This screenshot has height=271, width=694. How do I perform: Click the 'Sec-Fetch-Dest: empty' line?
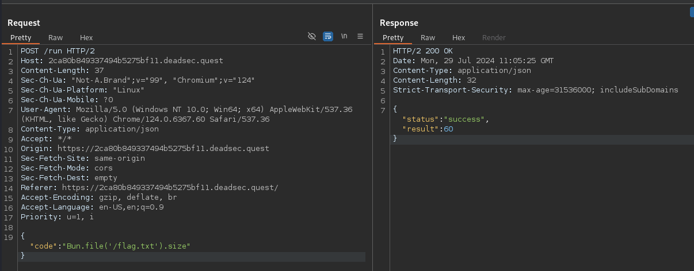coord(69,177)
